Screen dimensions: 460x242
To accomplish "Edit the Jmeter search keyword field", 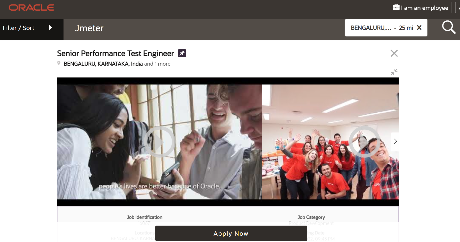I will pyautogui.click(x=202, y=28).
